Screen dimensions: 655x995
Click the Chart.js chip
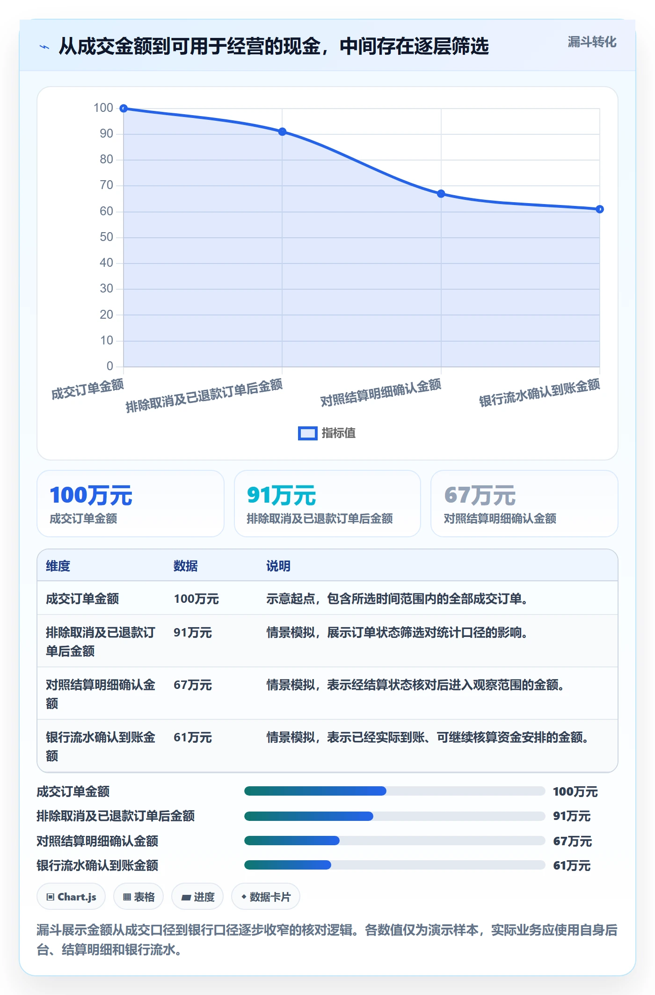71,897
